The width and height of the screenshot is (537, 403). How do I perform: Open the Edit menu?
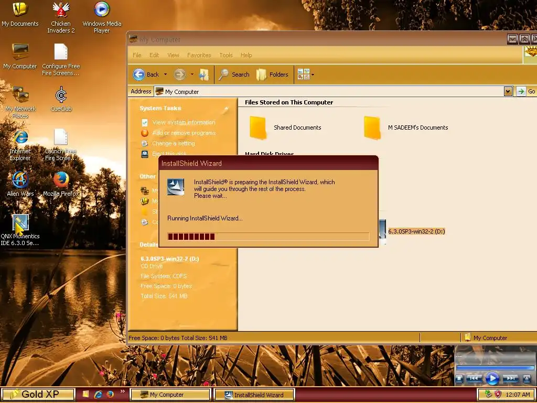(154, 55)
